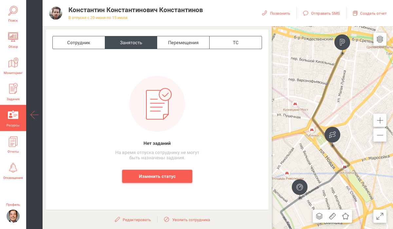Expand map to fullscreen
The height and width of the screenshot is (229, 393).
tap(380, 216)
